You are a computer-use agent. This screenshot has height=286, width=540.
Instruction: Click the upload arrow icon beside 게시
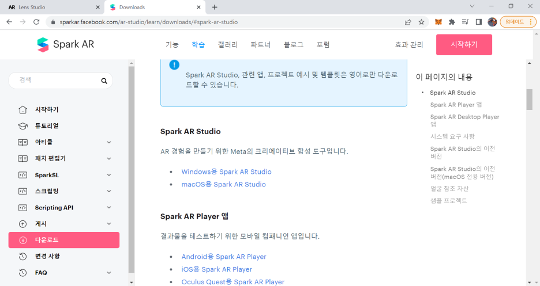click(x=22, y=224)
